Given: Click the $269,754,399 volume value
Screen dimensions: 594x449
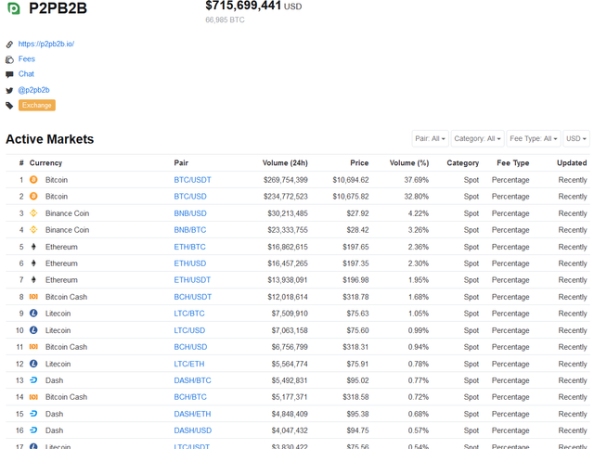Looking at the screenshot, I should [x=286, y=180].
